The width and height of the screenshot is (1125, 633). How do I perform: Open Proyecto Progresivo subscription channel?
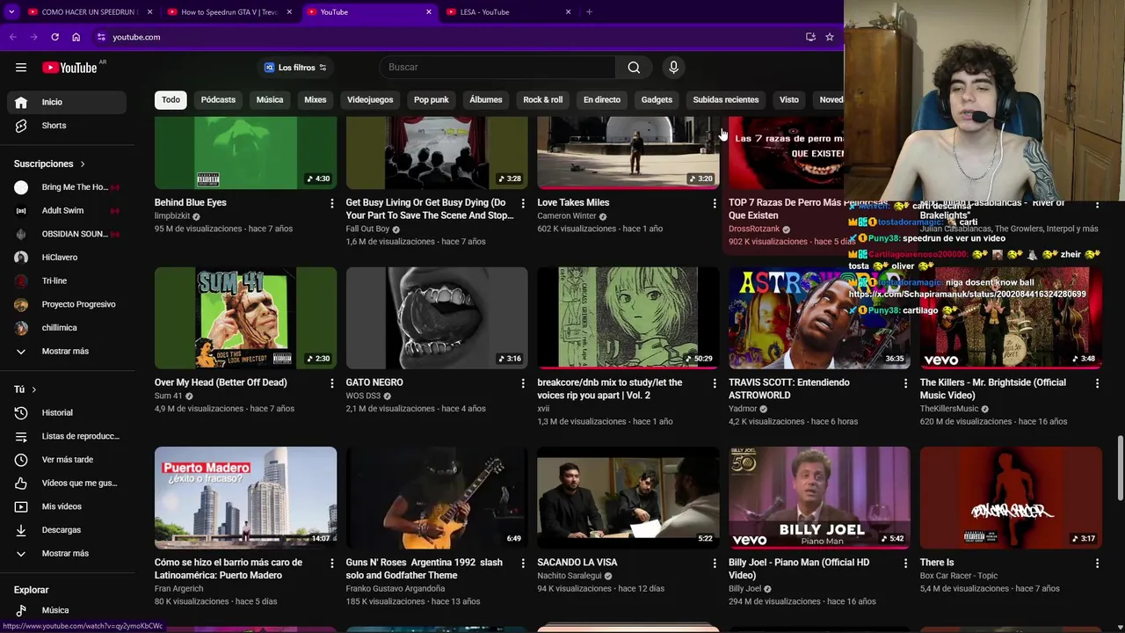(67, 304)
